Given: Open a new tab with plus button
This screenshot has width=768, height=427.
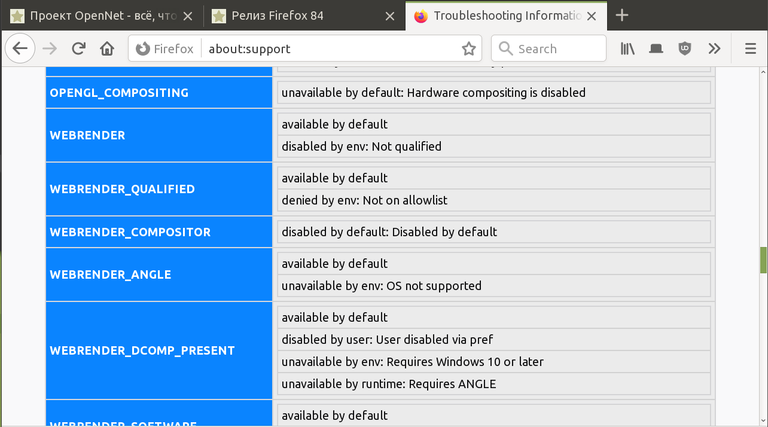Looking at the screenshot, I should (x=622, y=16).
